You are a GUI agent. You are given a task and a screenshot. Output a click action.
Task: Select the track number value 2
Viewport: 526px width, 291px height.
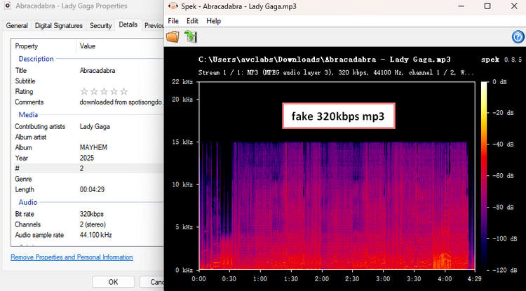(81, 168)
